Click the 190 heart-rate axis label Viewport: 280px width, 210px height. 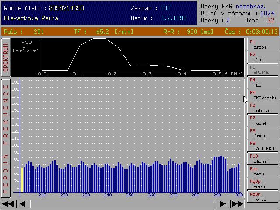[x=16, y=82]
